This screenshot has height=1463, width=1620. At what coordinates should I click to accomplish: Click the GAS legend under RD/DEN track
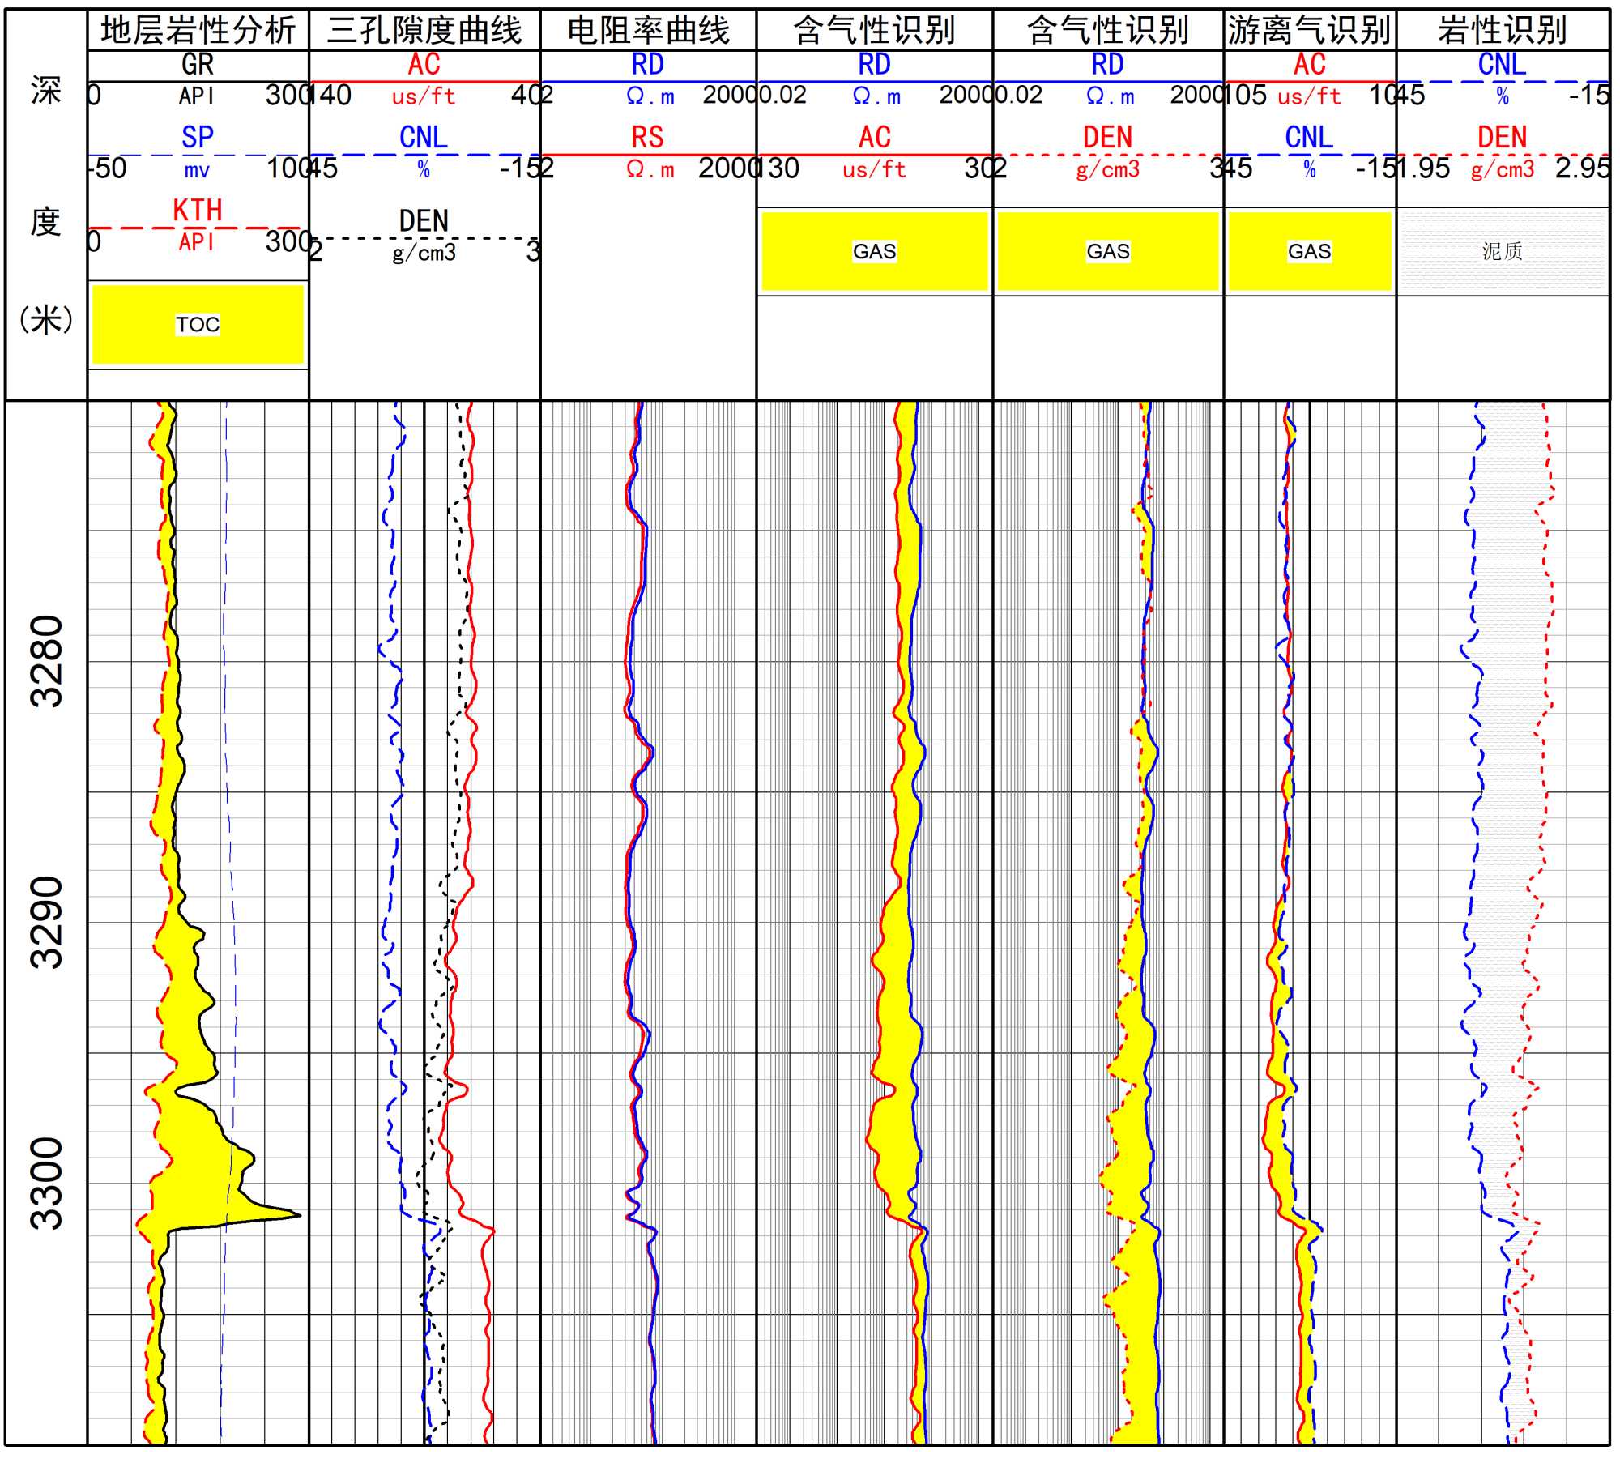point(1107,251)
